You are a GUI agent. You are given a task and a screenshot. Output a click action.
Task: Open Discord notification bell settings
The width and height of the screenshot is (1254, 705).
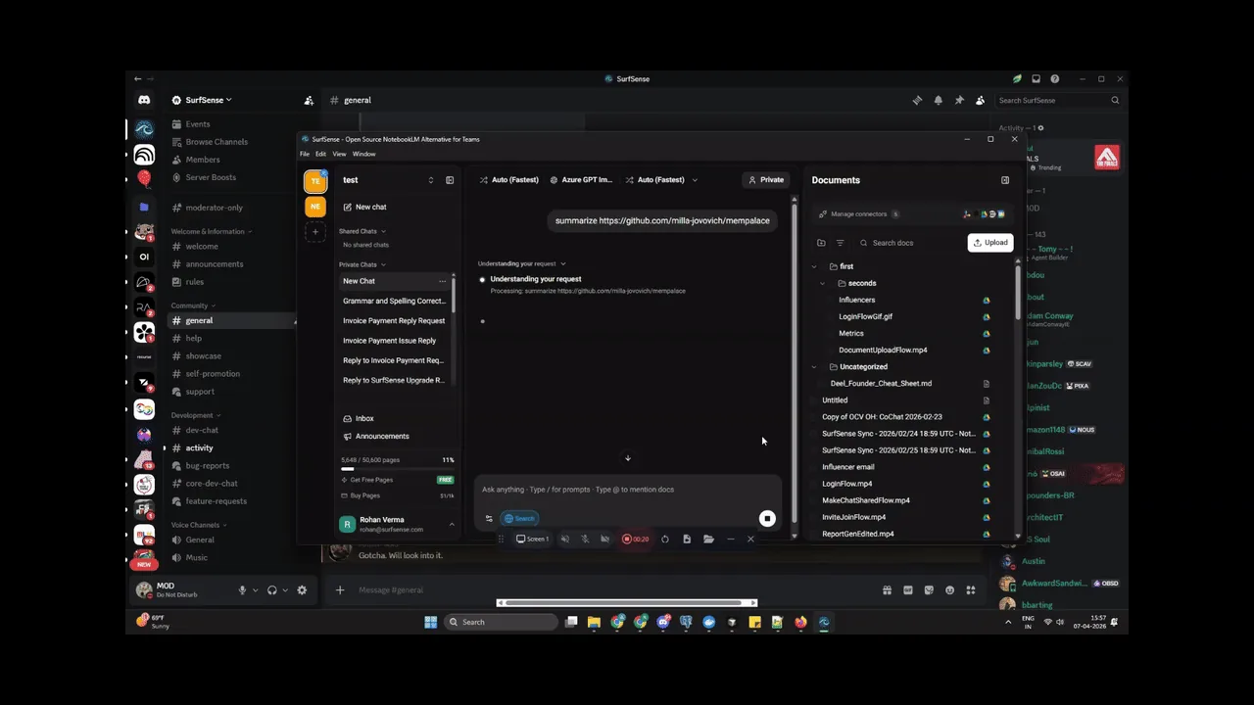pyautogui.click(x=938, y=100)
